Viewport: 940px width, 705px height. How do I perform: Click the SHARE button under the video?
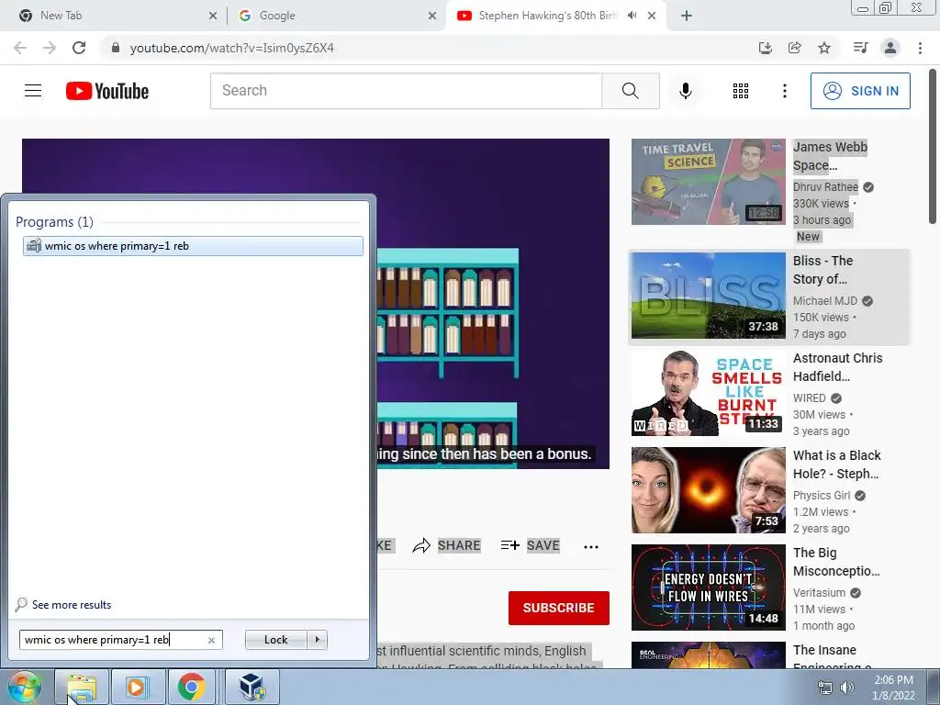click(447, 545)
